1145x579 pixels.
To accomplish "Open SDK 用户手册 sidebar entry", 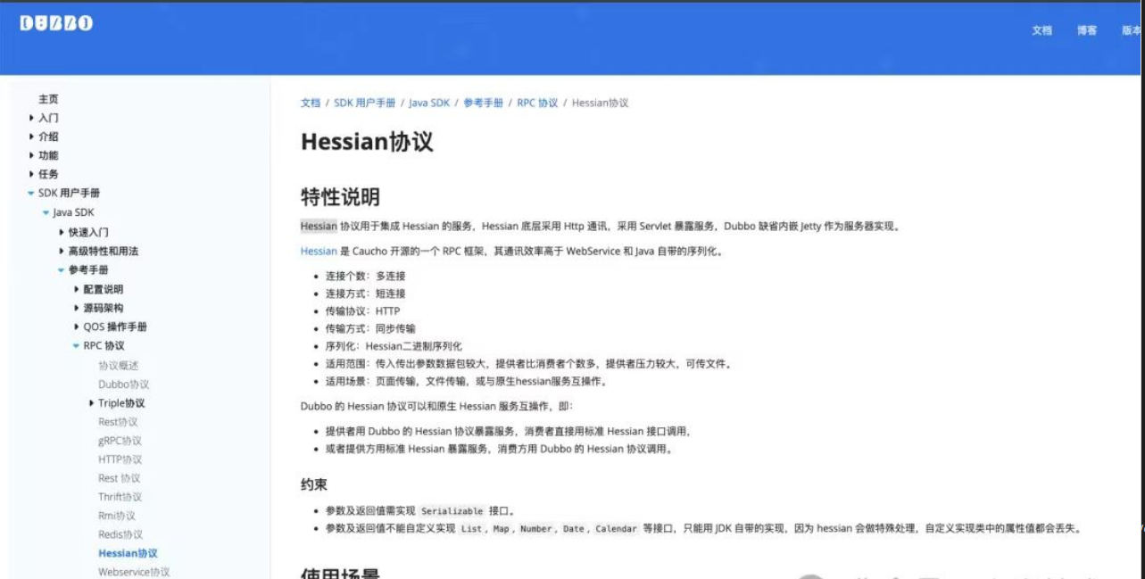I will pos(70,193).
